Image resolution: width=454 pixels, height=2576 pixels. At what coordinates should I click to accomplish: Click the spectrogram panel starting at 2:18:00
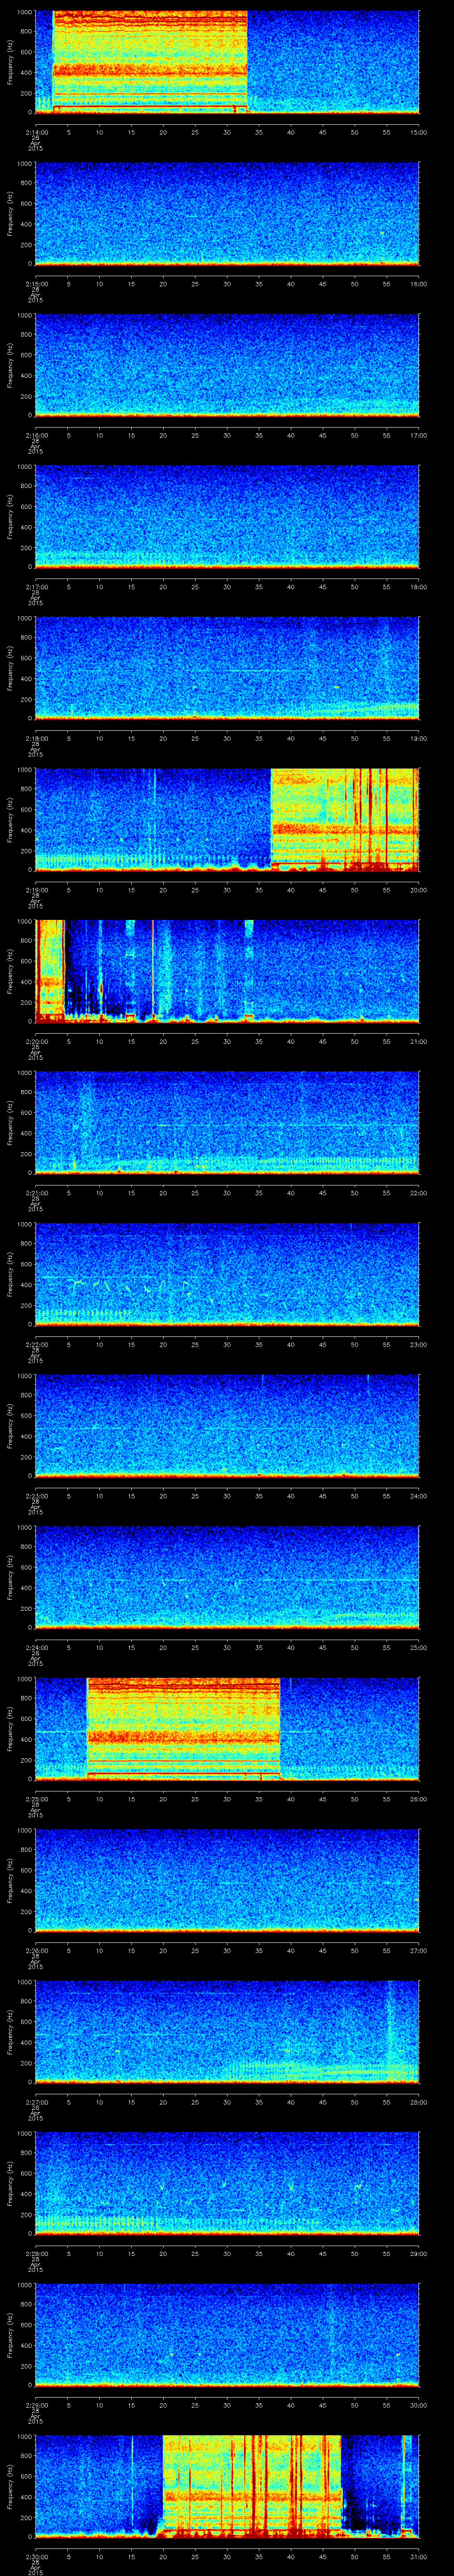[227, 668]
